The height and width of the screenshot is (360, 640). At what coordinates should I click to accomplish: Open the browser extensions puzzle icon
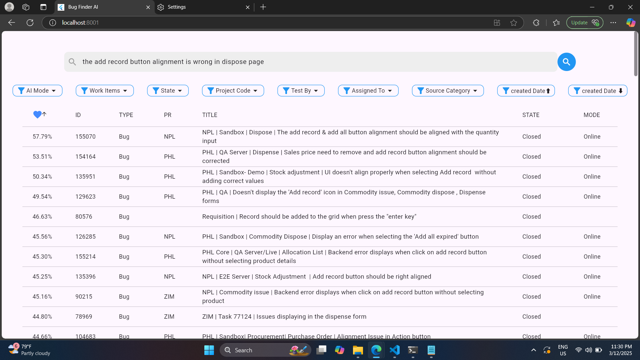click(x=536, y=23)
